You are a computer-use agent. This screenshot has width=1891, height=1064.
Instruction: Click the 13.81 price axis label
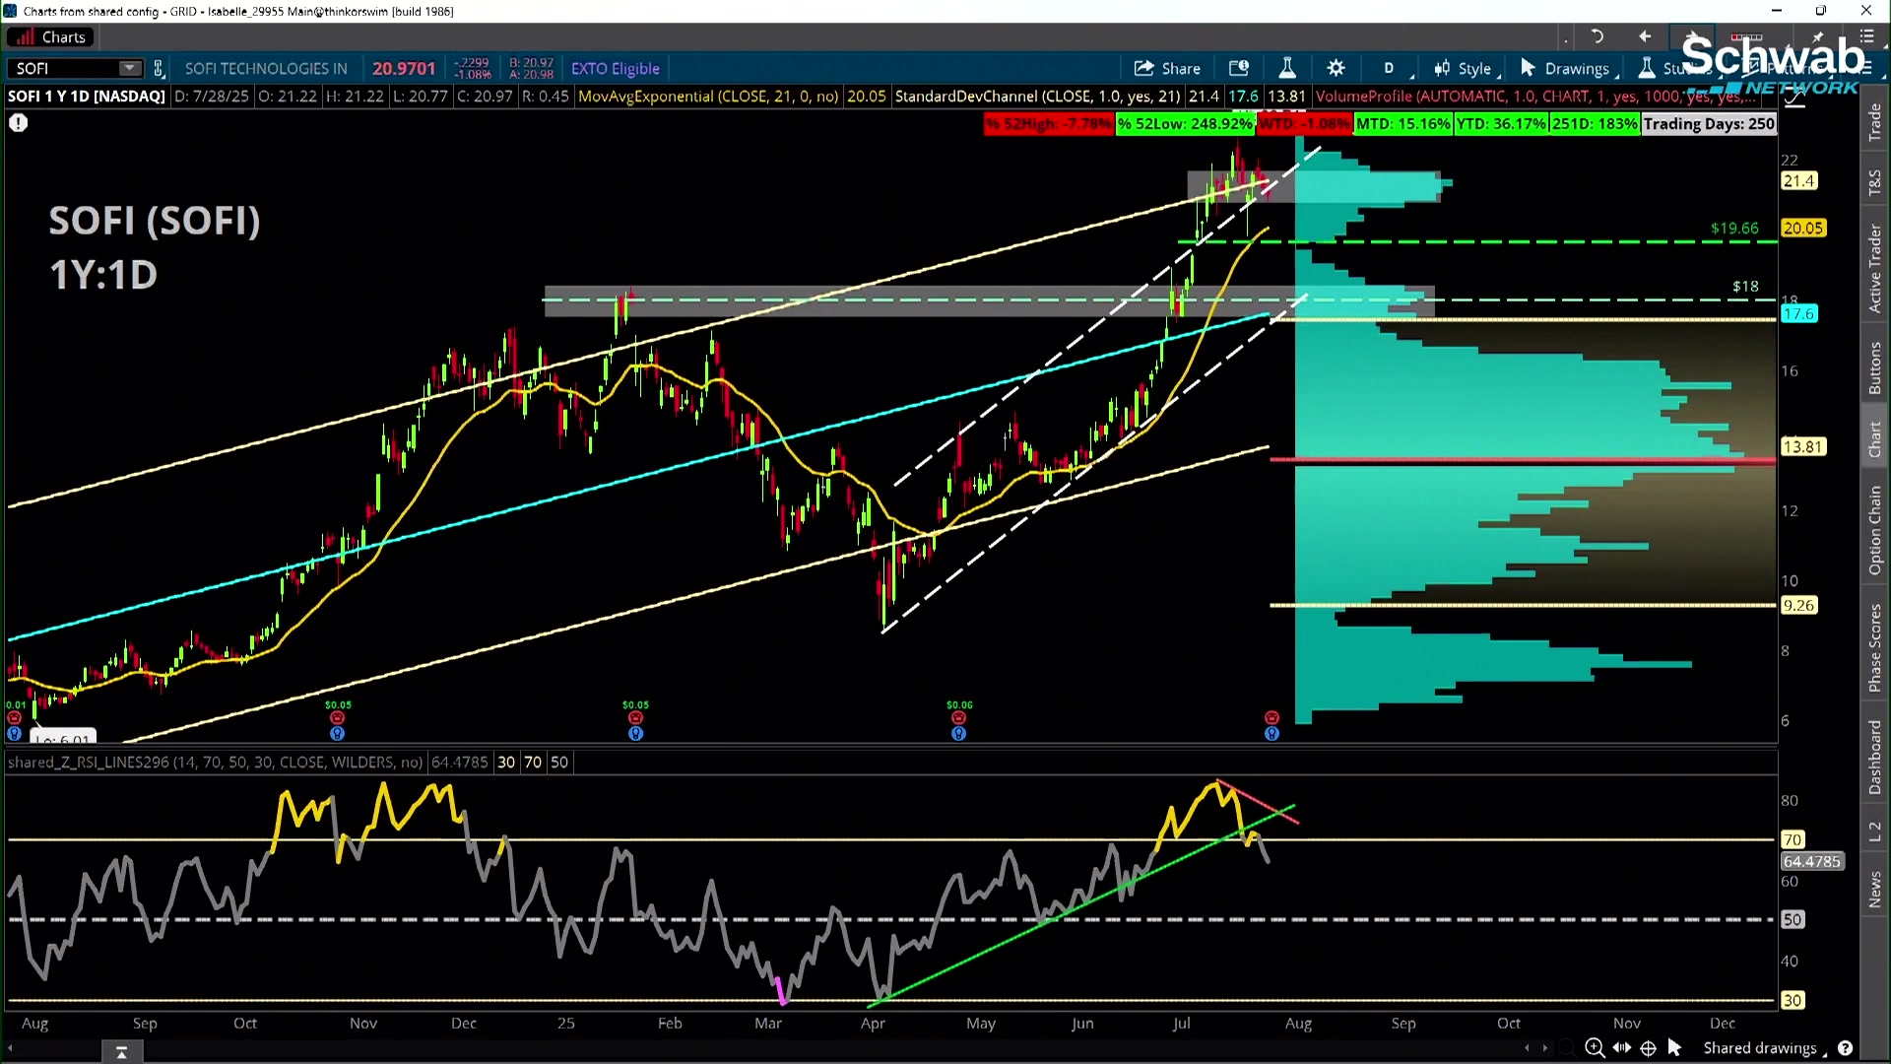1803,446
